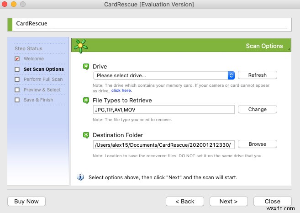Click the green flower logo icon

(81, 46)
